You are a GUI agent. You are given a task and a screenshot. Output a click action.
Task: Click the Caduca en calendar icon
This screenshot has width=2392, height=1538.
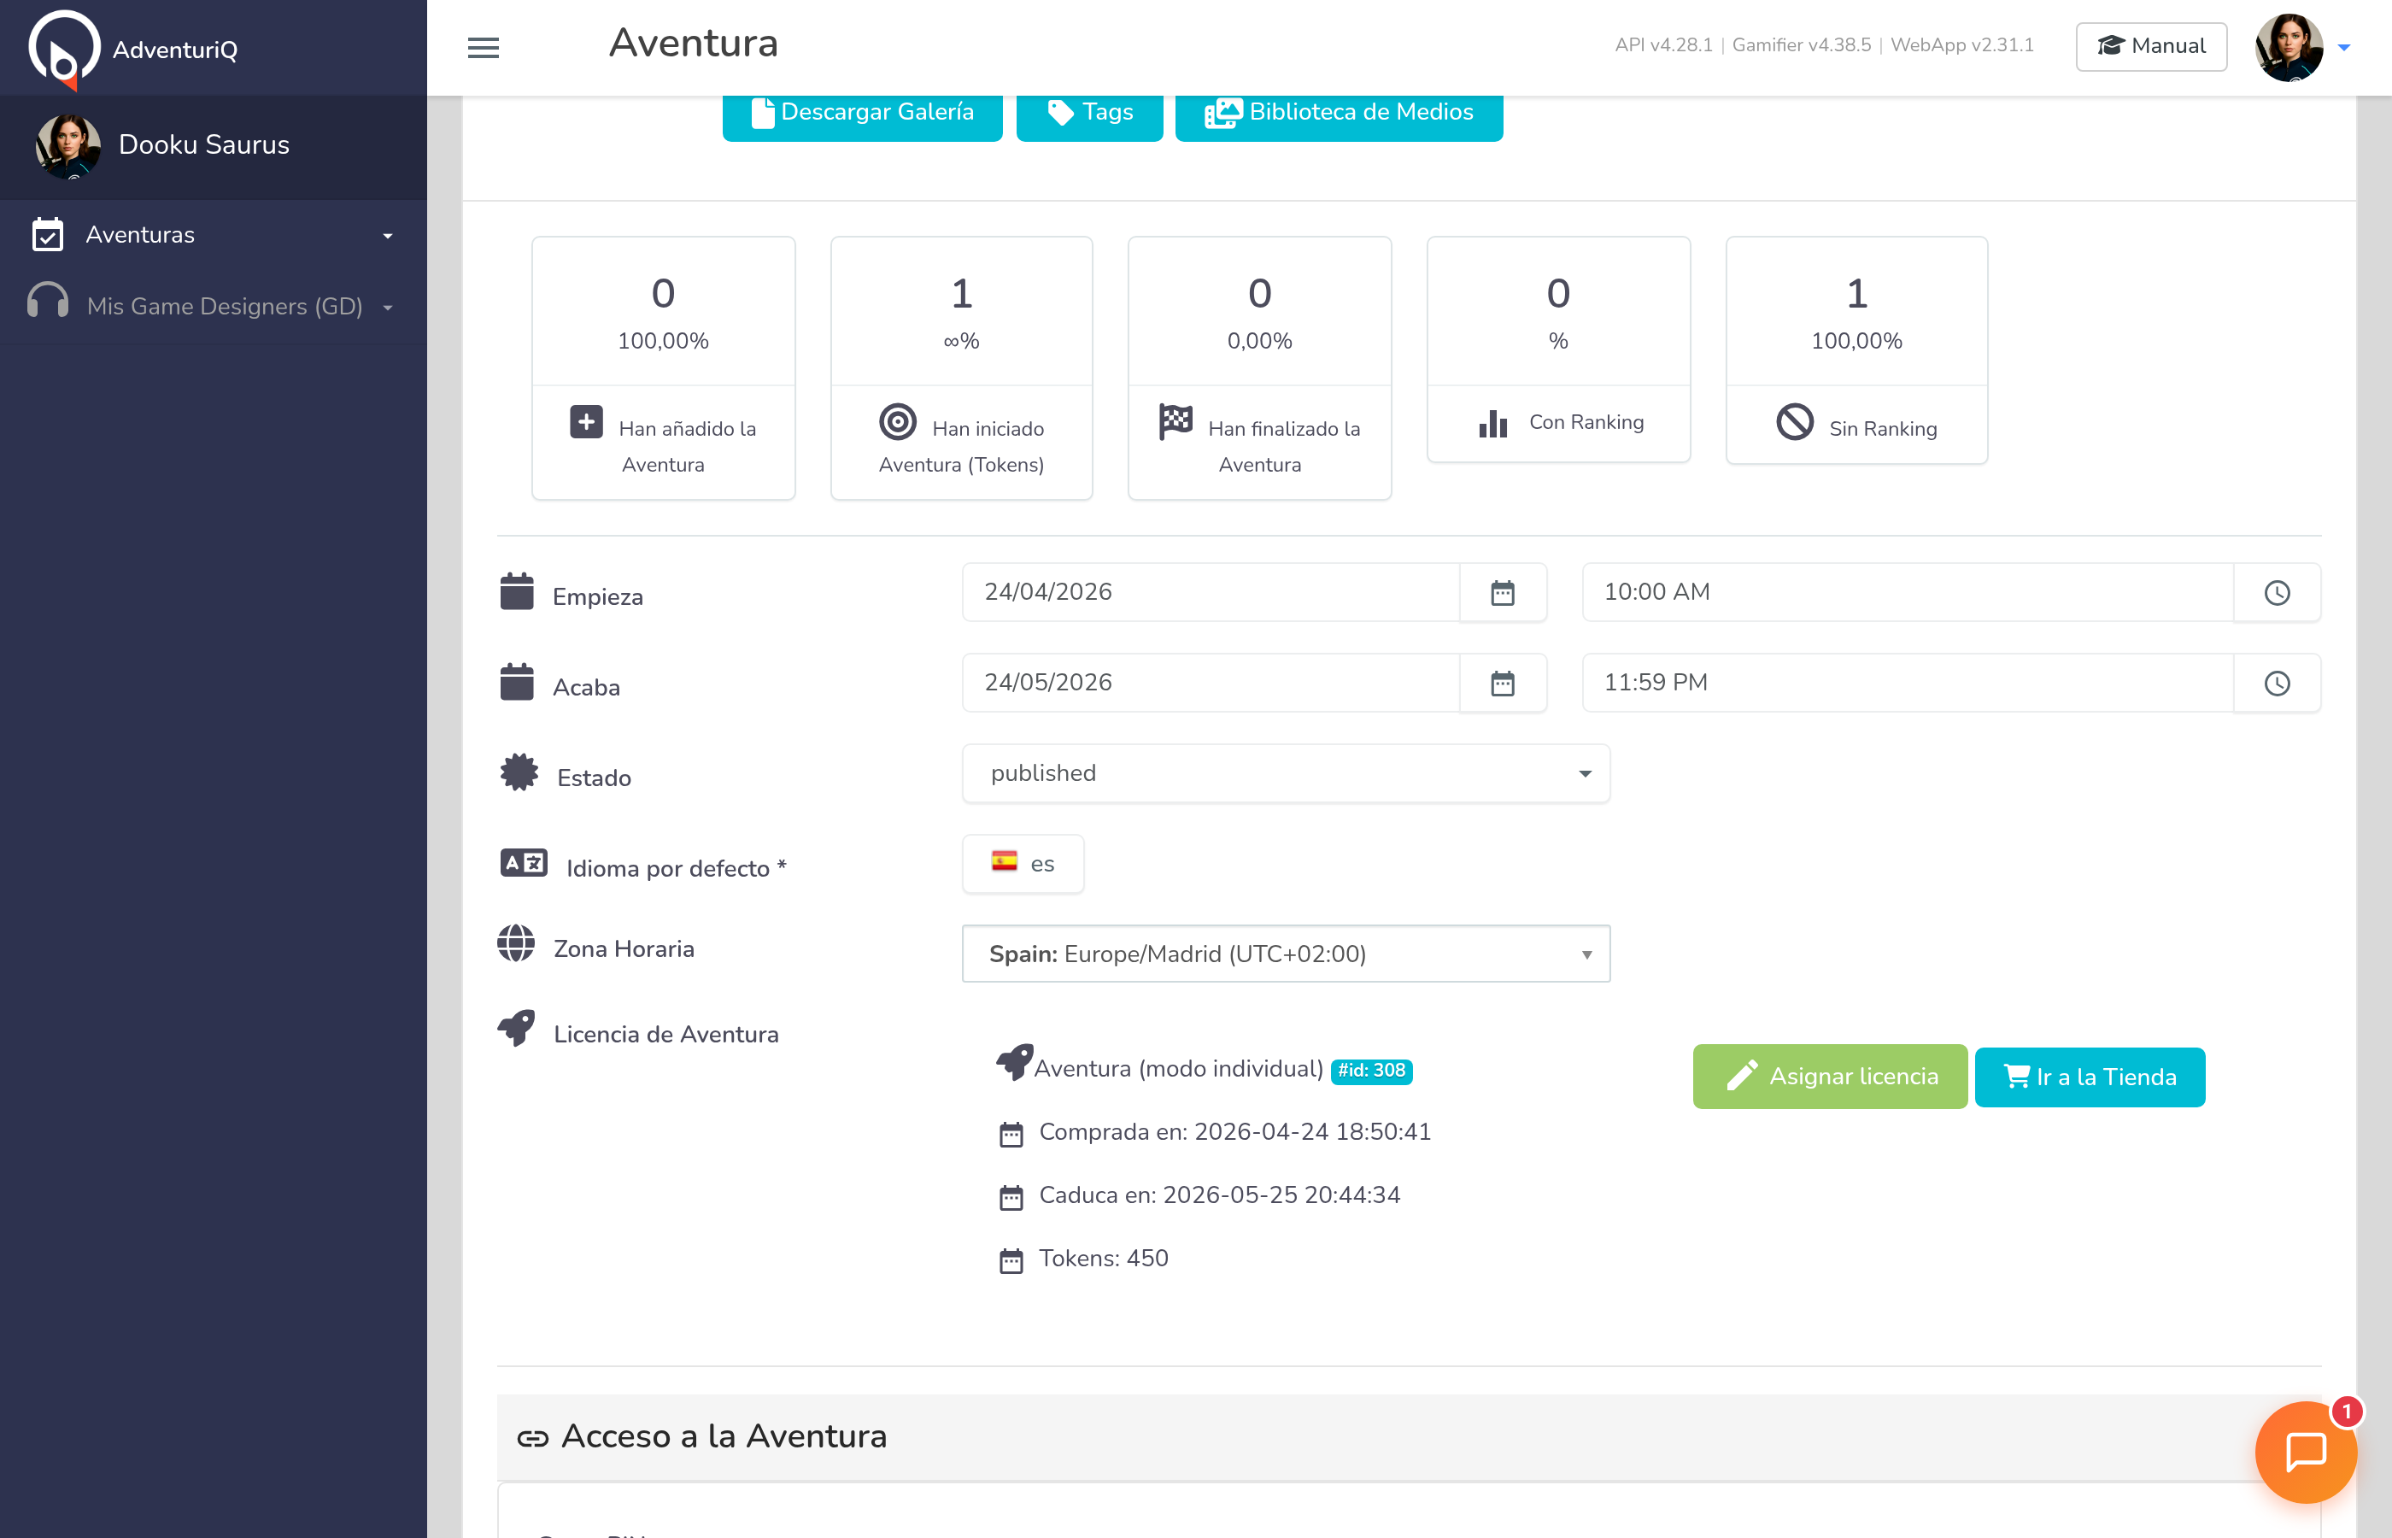(1011, 1196)
